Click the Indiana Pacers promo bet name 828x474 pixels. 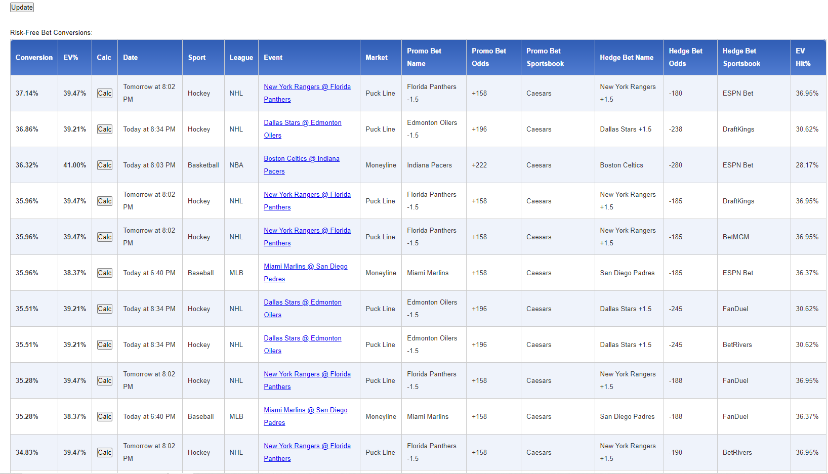429,165
